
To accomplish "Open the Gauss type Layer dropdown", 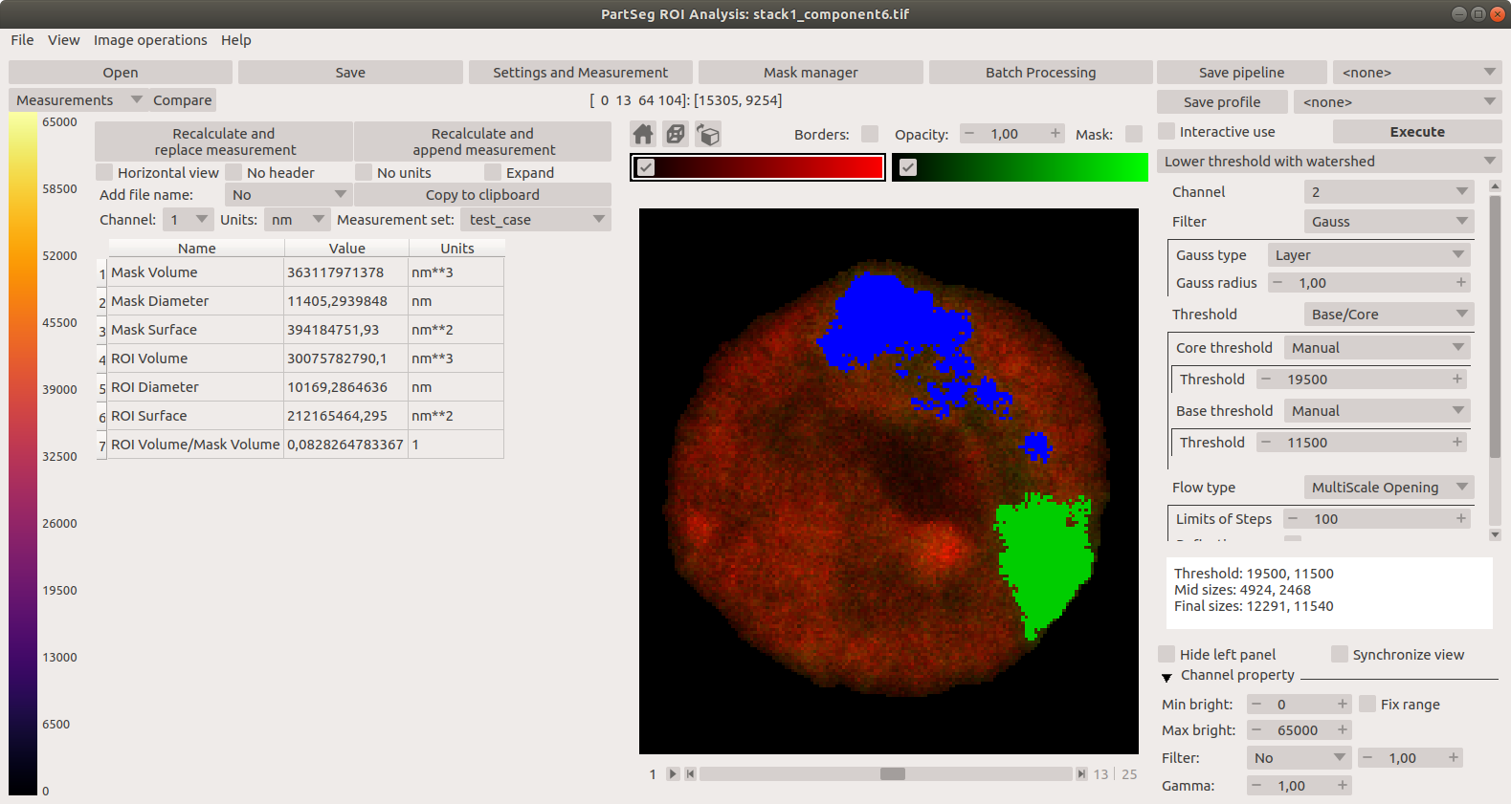I will point(1368,254).
